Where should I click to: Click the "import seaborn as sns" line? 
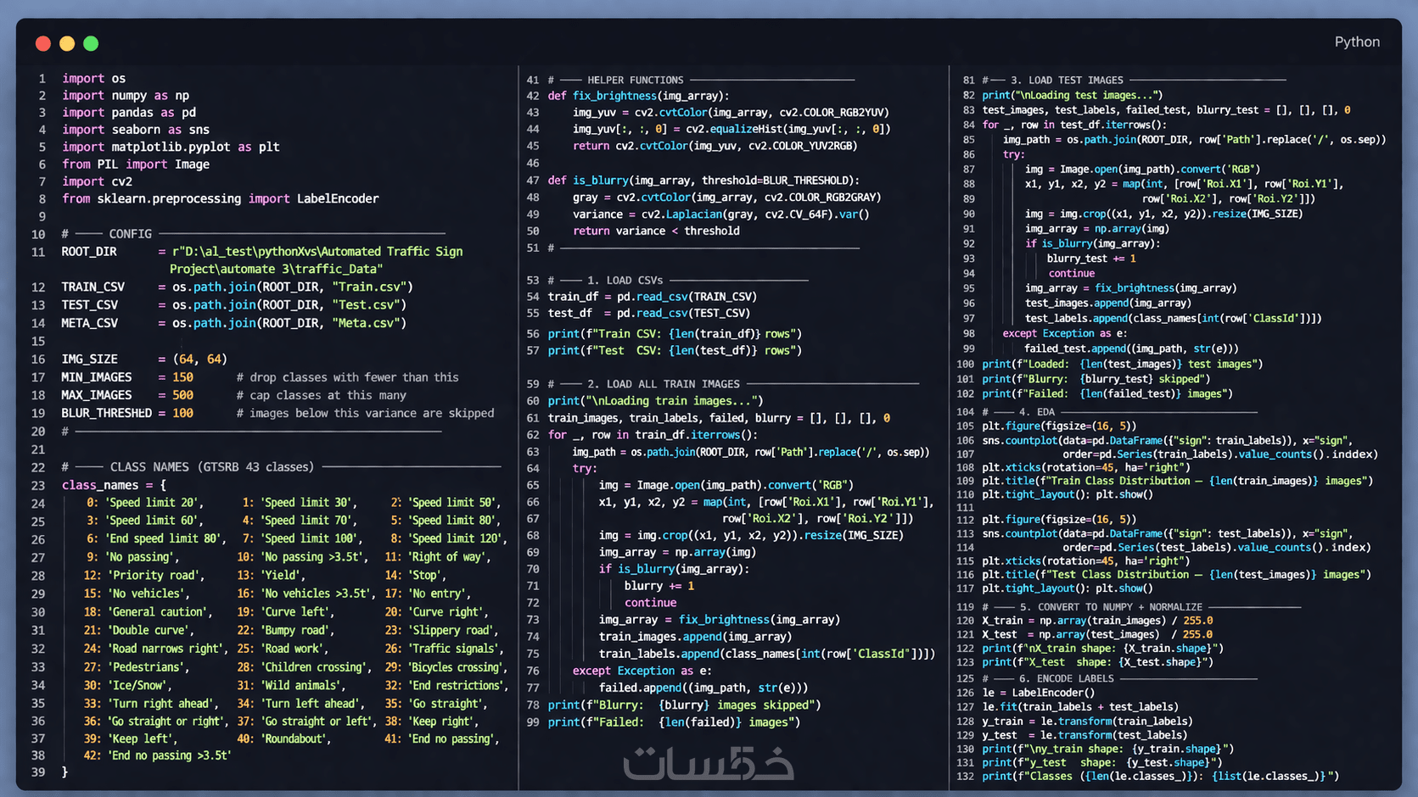(136, 130)
